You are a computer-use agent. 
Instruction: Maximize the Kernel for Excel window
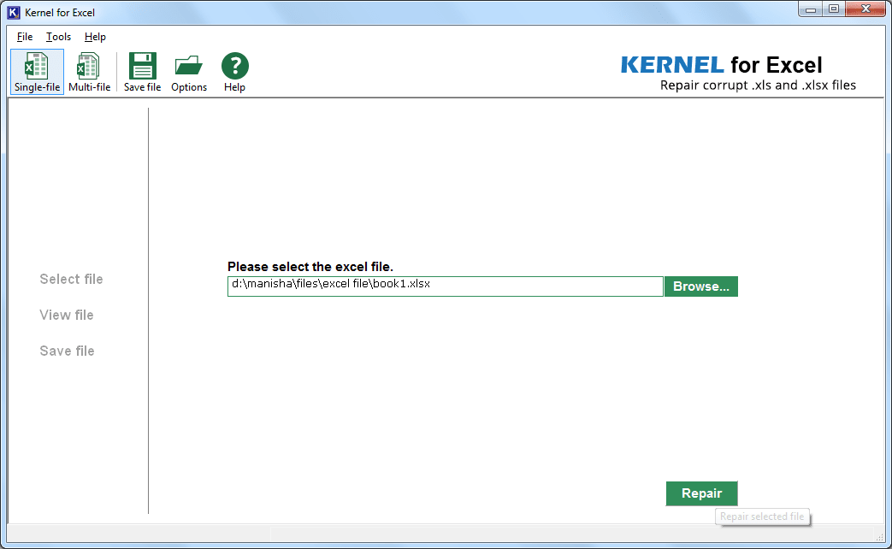tap(834, 9)
